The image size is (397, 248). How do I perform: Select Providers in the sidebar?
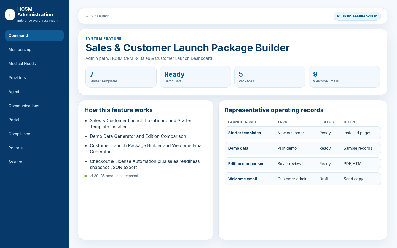[x=34, y=78]
